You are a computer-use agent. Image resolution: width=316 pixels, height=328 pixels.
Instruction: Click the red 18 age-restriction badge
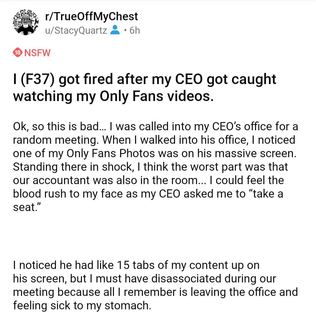(x=18, y=52)
